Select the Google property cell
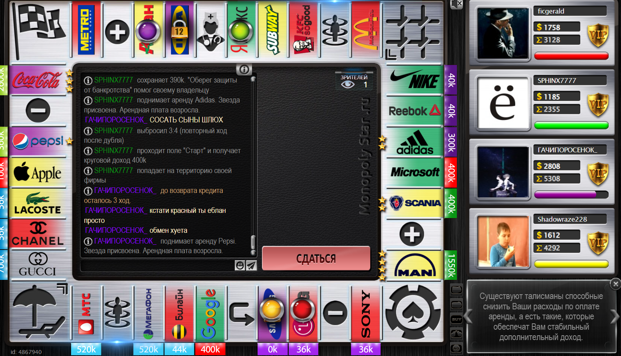Viewport: 621px width, 356px height. (210, 313)
